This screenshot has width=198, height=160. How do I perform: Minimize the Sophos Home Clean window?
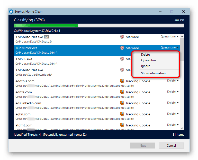point(160,12)
